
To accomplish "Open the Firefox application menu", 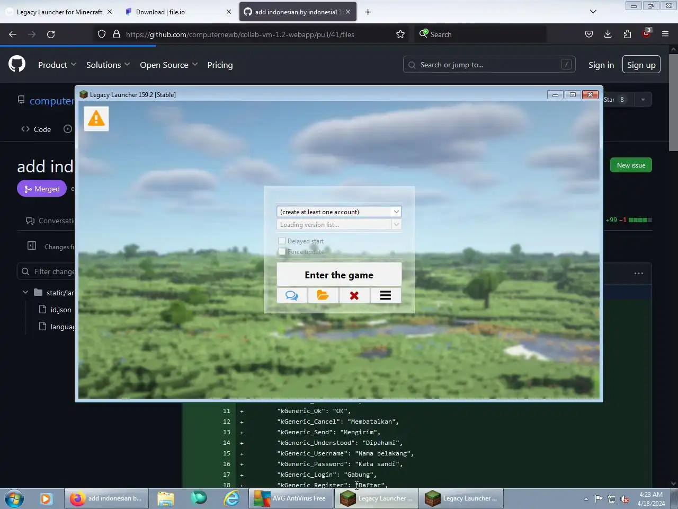I will point(665,34).
